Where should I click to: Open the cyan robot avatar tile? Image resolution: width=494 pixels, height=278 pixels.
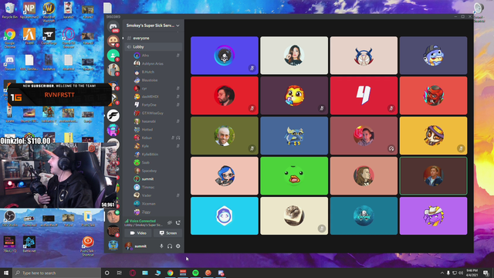click(225, 216)
